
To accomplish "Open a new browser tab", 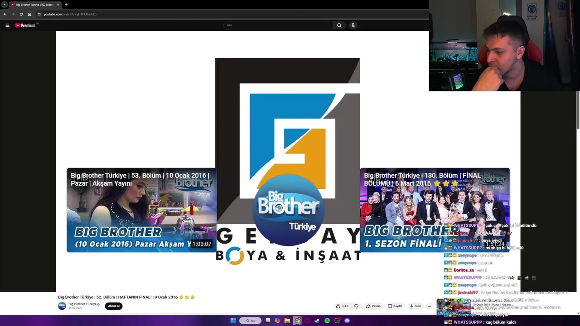I will [66, 5].
